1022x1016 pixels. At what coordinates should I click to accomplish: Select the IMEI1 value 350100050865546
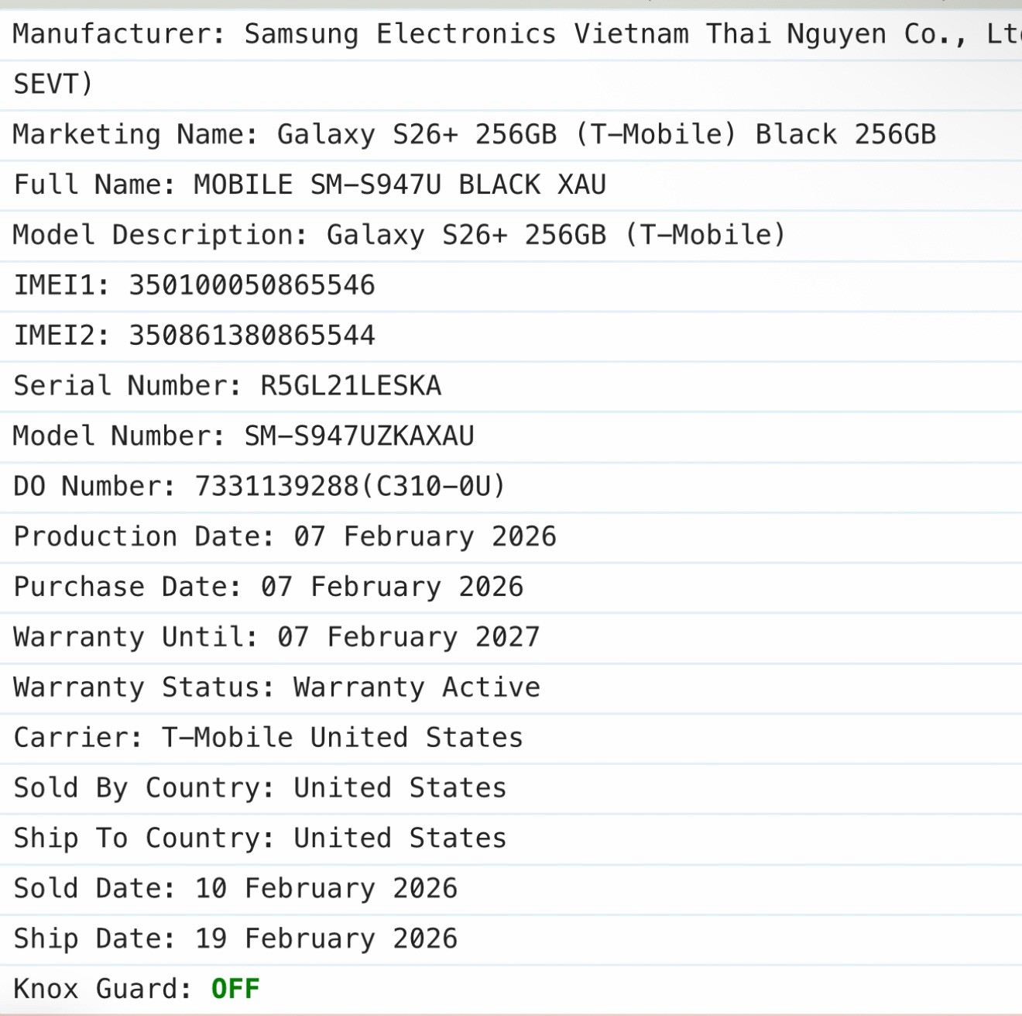252,285
